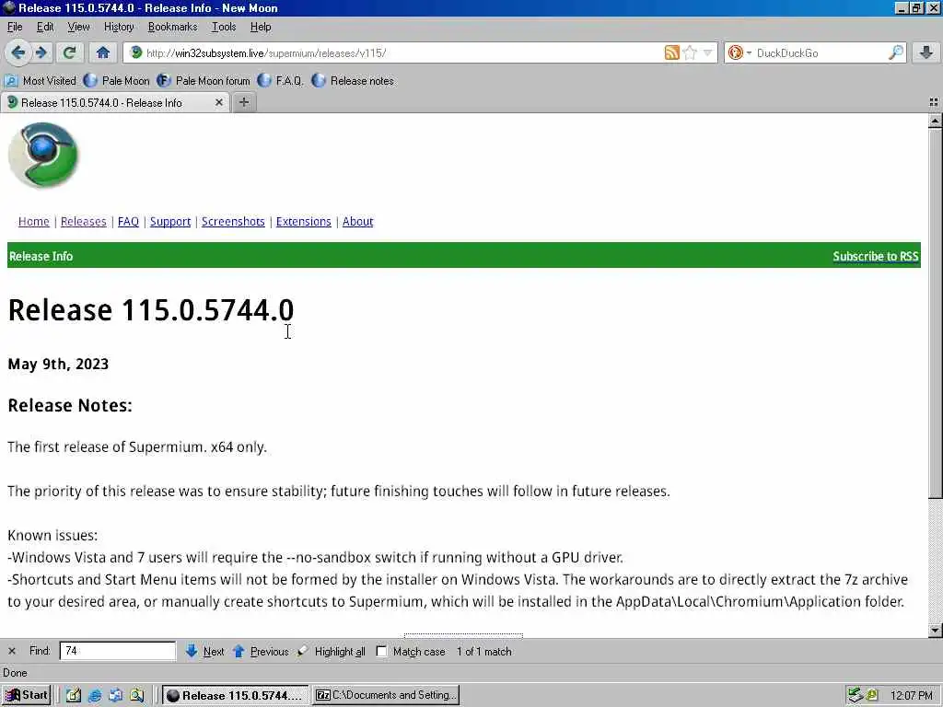The image size is (943, 707).
Task: Open the Help menu
Action: coord(261,27)
